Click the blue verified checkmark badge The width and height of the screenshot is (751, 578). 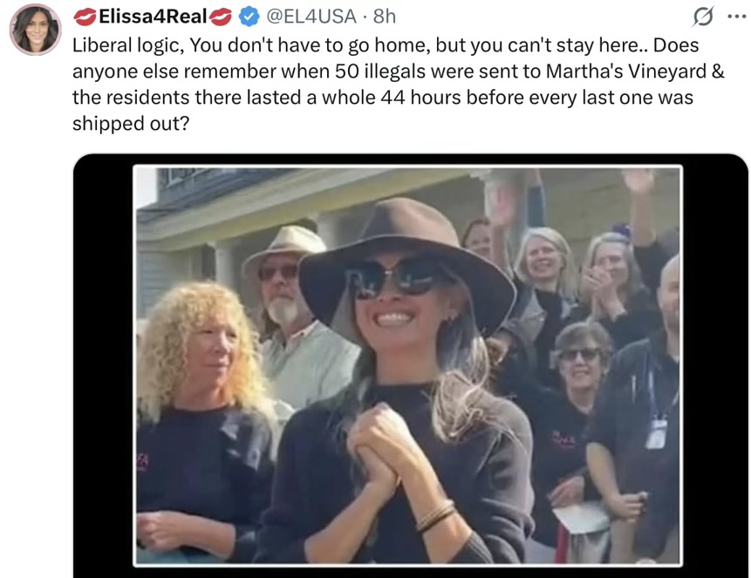tap(249, 17)
